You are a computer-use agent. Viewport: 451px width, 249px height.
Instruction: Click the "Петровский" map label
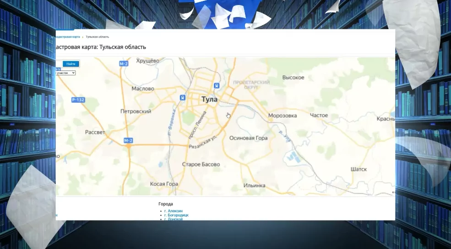(x=136, y=111)
